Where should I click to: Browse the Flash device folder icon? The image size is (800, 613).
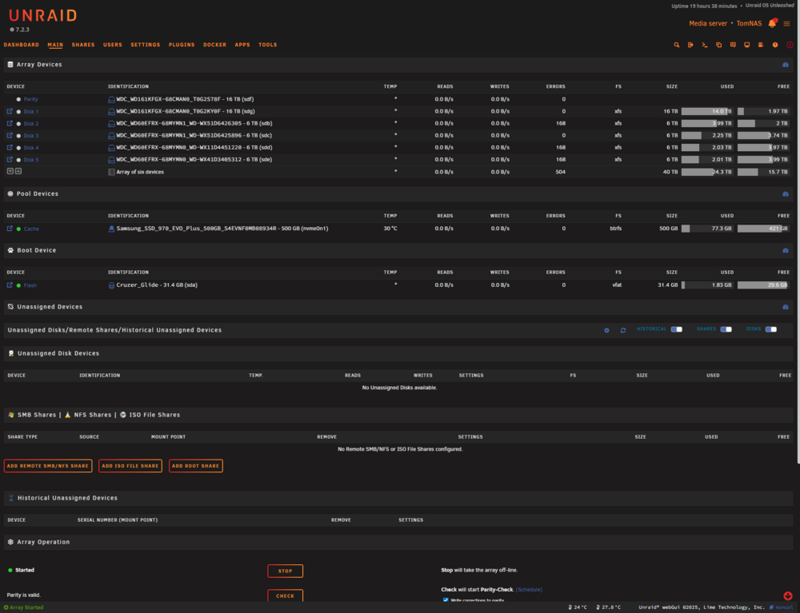[10, 285]
